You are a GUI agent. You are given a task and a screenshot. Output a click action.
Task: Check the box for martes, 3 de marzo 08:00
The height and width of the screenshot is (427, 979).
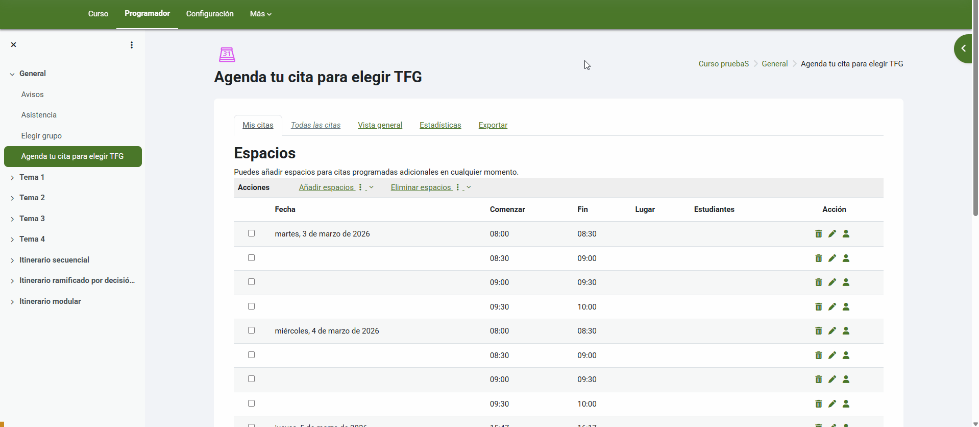click(251, 233)
